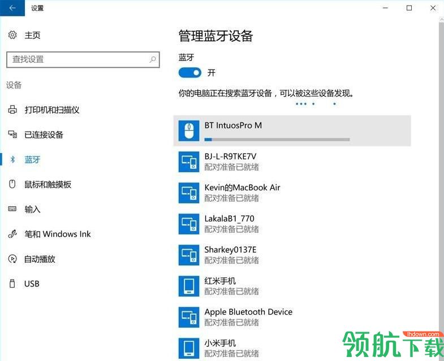444x361 pixels.
Task: Select the mouse icon beside 鼠标和触摸板
Action: pos(12,184)
